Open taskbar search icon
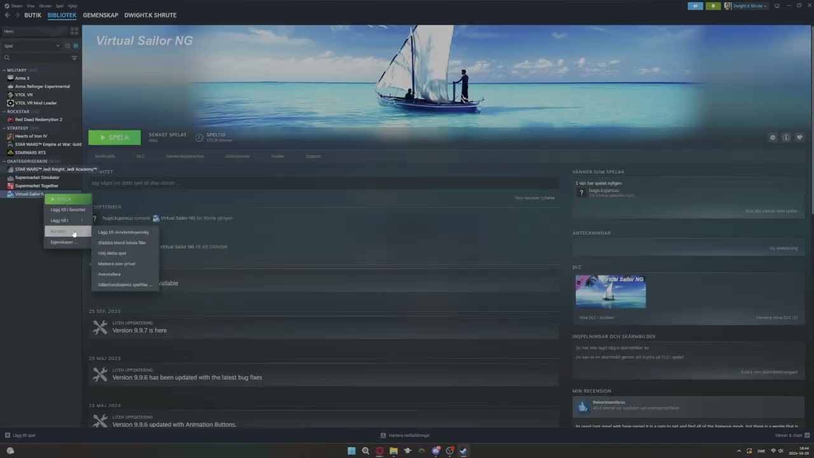Viewport: 814px width, 458px height. 366,451
